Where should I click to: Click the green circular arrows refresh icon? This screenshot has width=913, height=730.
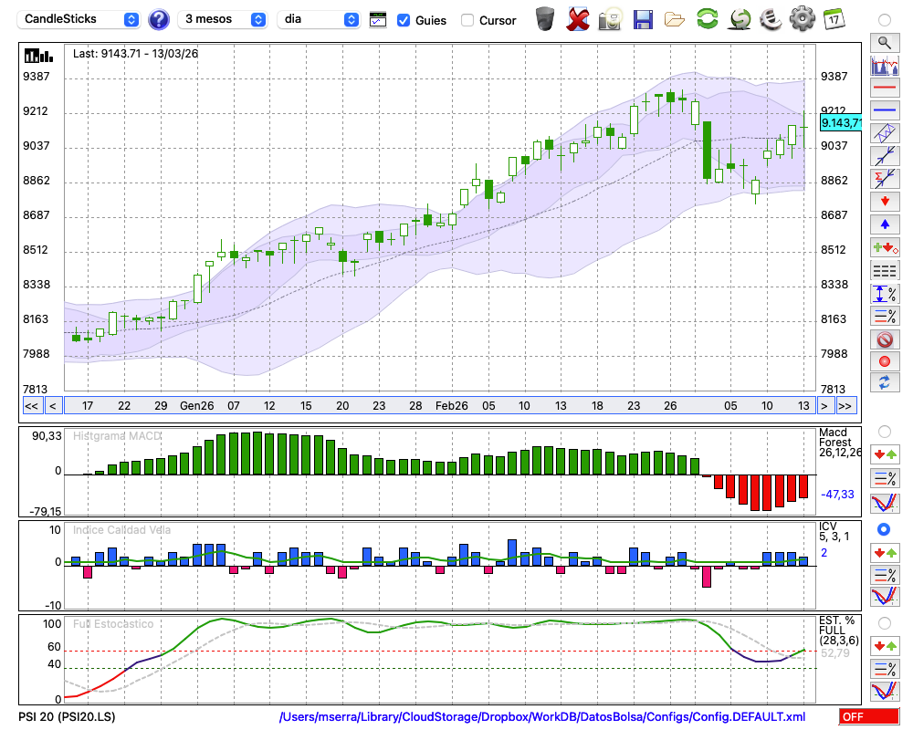click(707, 19)
